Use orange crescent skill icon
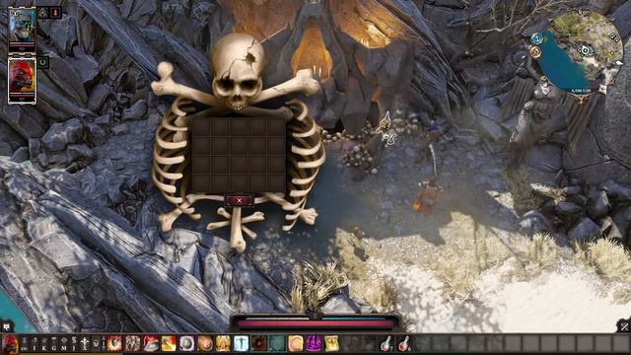 tap(296, 344)
